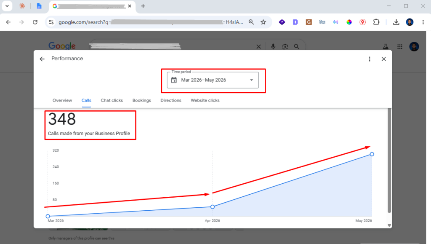Select the Directions tab
Viewport: 431px width, 244px height.
pyautogui.click(x=171, y=100)
